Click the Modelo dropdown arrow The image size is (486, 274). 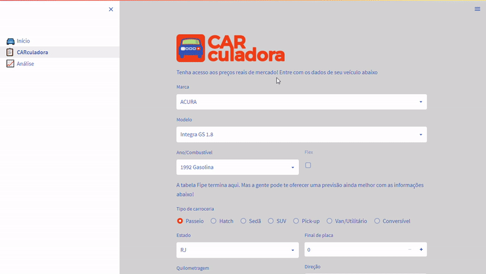coord(420,134)
